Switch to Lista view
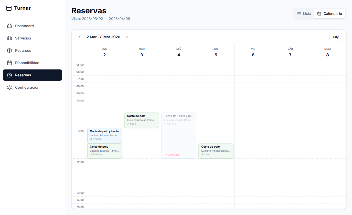The height and width of the screenshot is (215, 352). coord(304,14)
